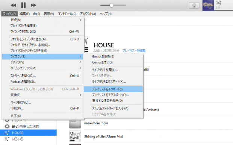
Task: Toggle the shuffle icon
Action: 219,3
